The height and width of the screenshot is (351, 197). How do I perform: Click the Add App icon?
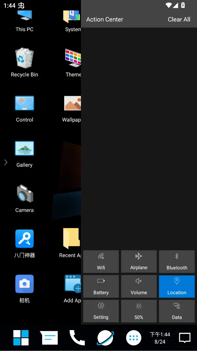pos(72,289)
